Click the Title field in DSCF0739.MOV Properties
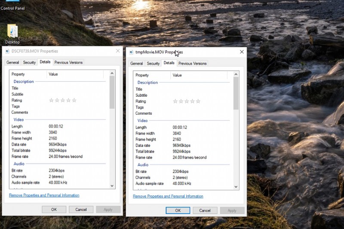 (59, 89)
